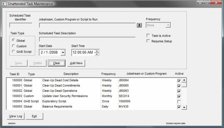The height and width of the screenshot is (128, 224).
Task: Uncheck Active box for task 100001
Action: pos(179,86)
